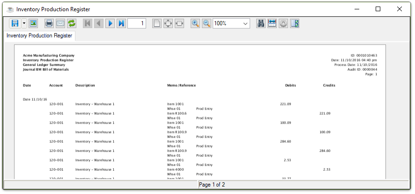Zoom out with the magnifier minus

coord(207,23)
